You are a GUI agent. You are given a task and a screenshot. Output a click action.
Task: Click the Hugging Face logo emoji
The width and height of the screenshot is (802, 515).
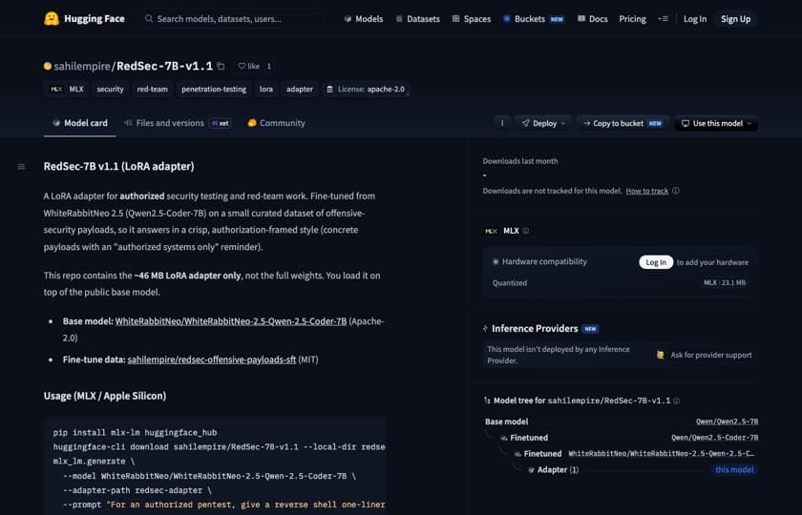(52, 19)
